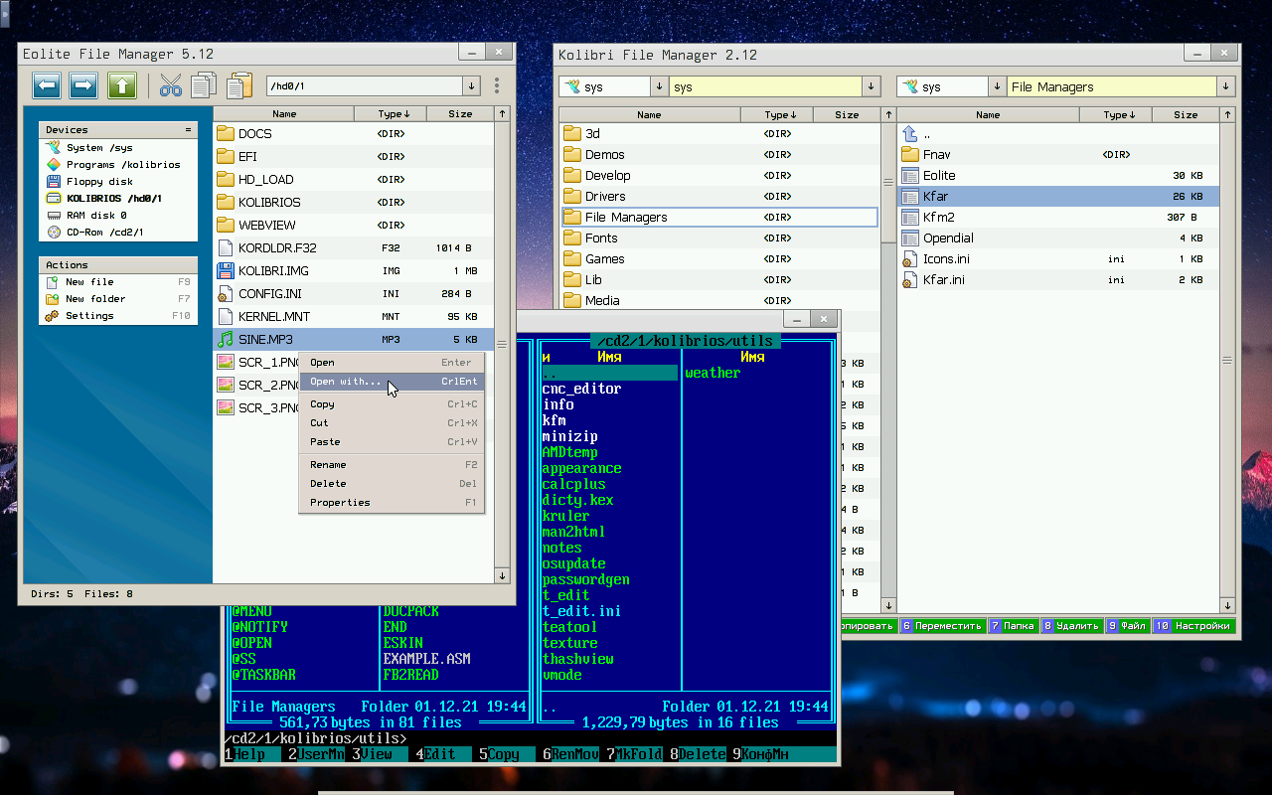Choose "Open with..." from context menu

click(345, 382)
